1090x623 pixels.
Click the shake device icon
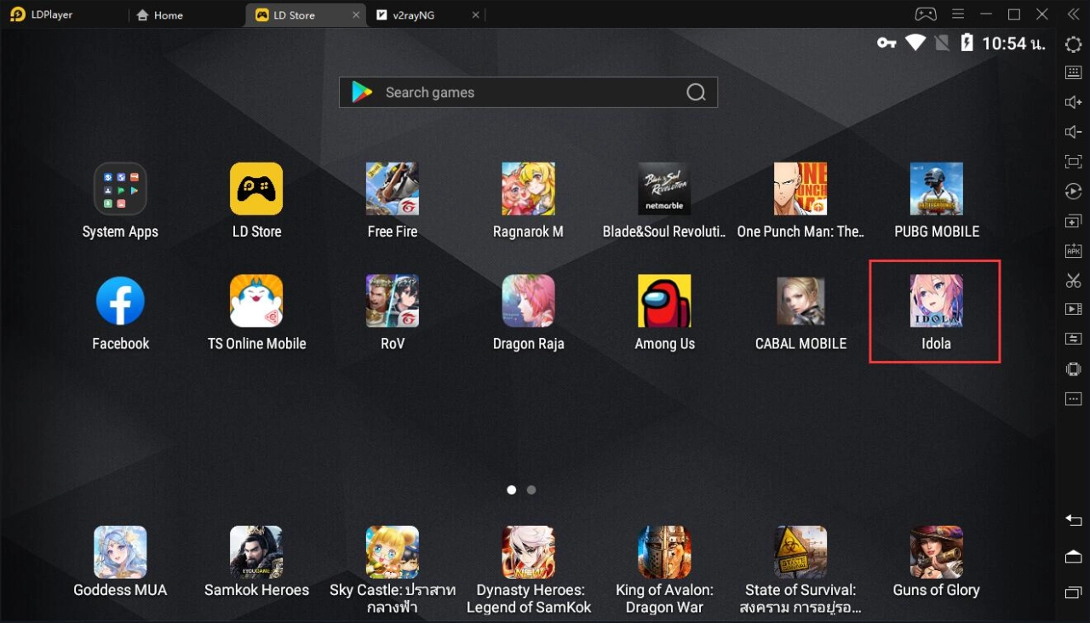(1073, 369)
